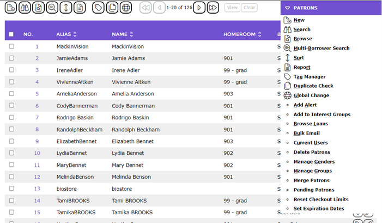Viewport: 382px width, 223px height.
Task: Click the name Lydia Bennet
Action: coord(128,153)
